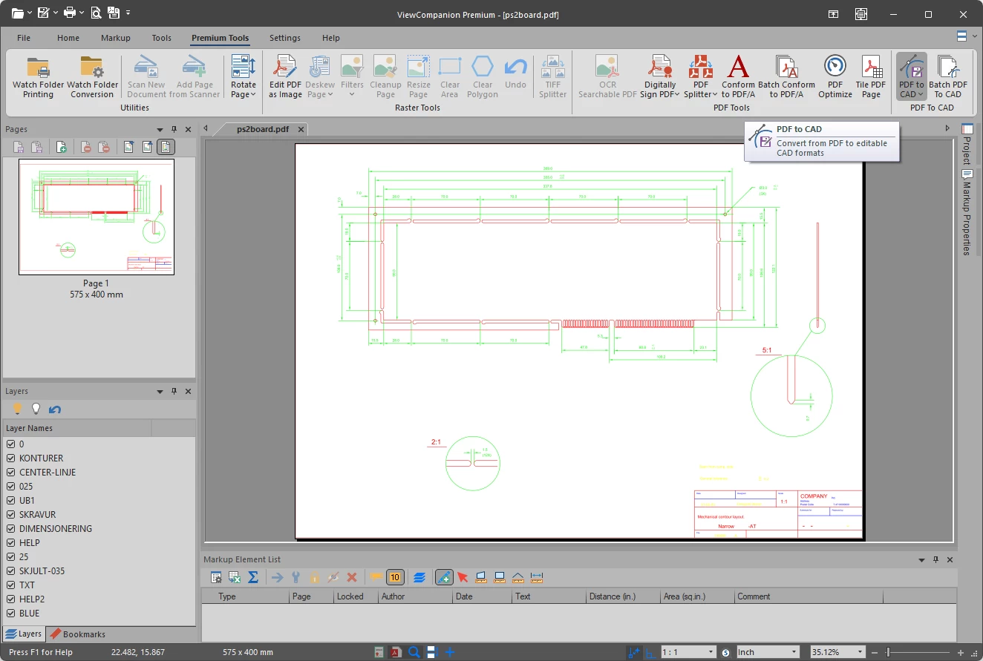Launch PDF Optimize tool
Image resolution: width=983 pixels, height=661 pixels.
[x=835, y=76]
